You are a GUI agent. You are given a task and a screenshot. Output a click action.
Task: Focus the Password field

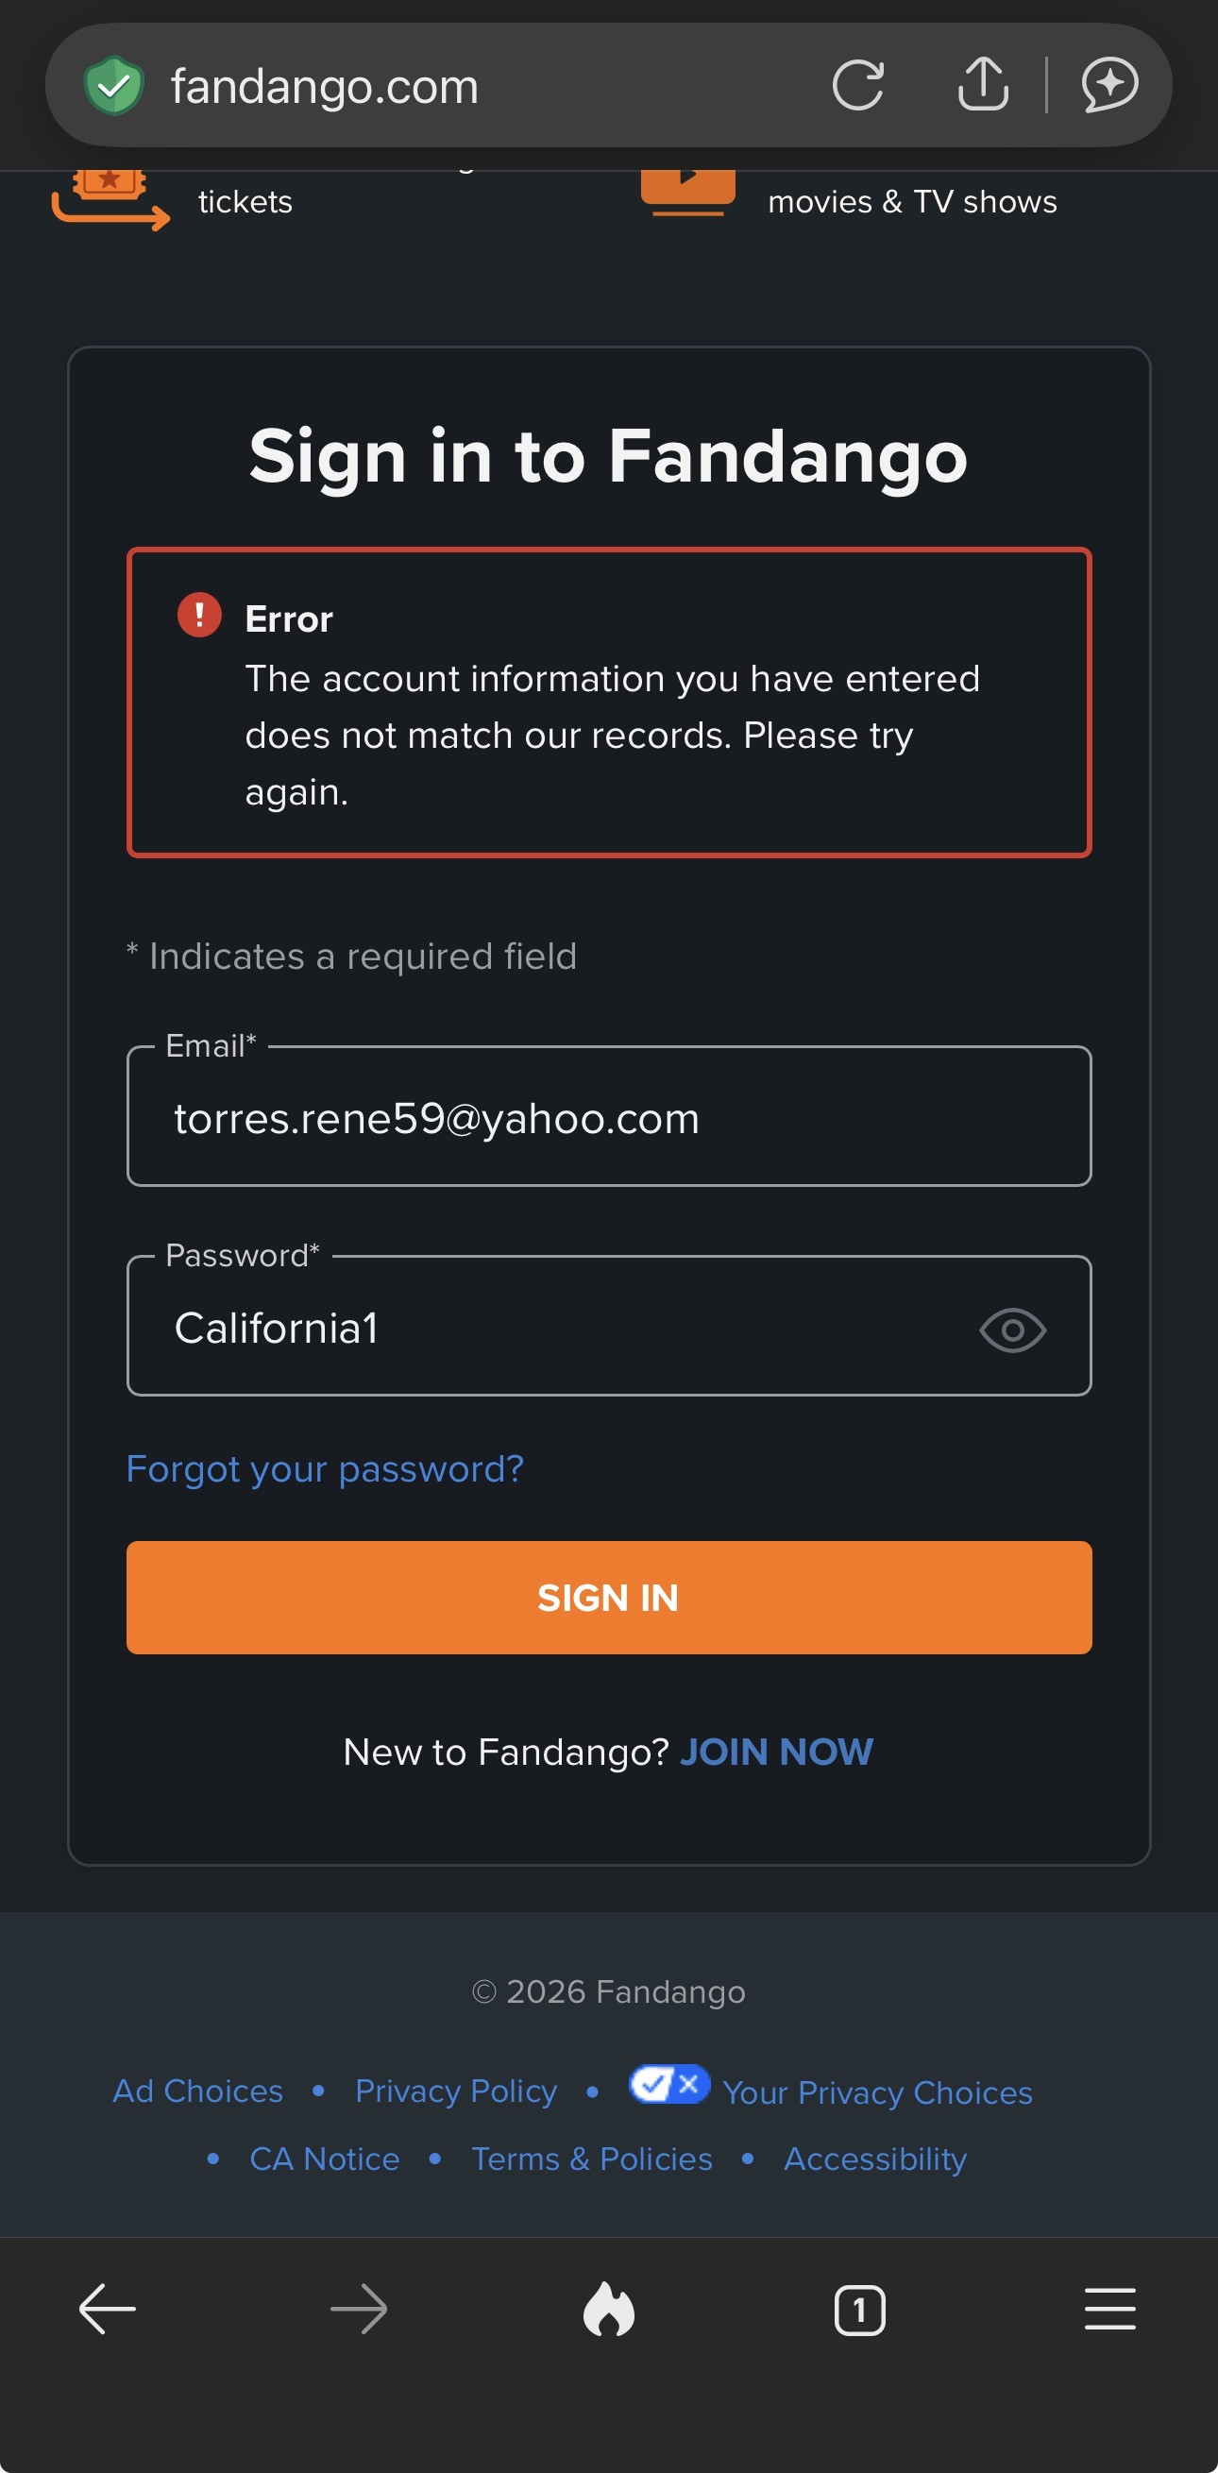(x=608, y=1326)
